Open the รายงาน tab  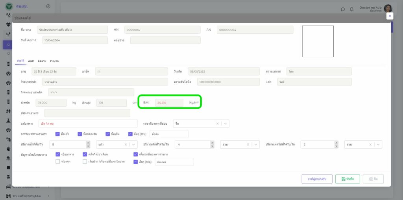point(54,61)
